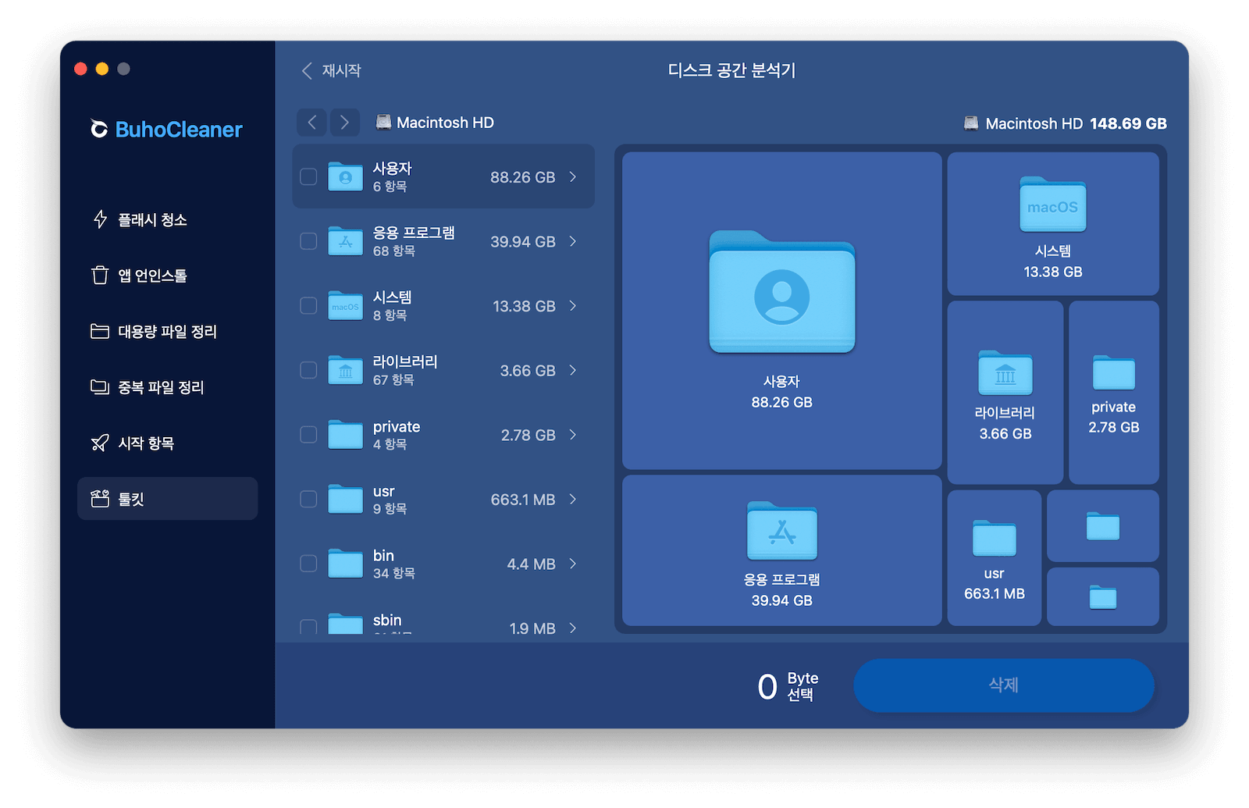Screen dimensions: 1249x808
Task: Check the usr folder checkbox
Action: coord(308,499)
